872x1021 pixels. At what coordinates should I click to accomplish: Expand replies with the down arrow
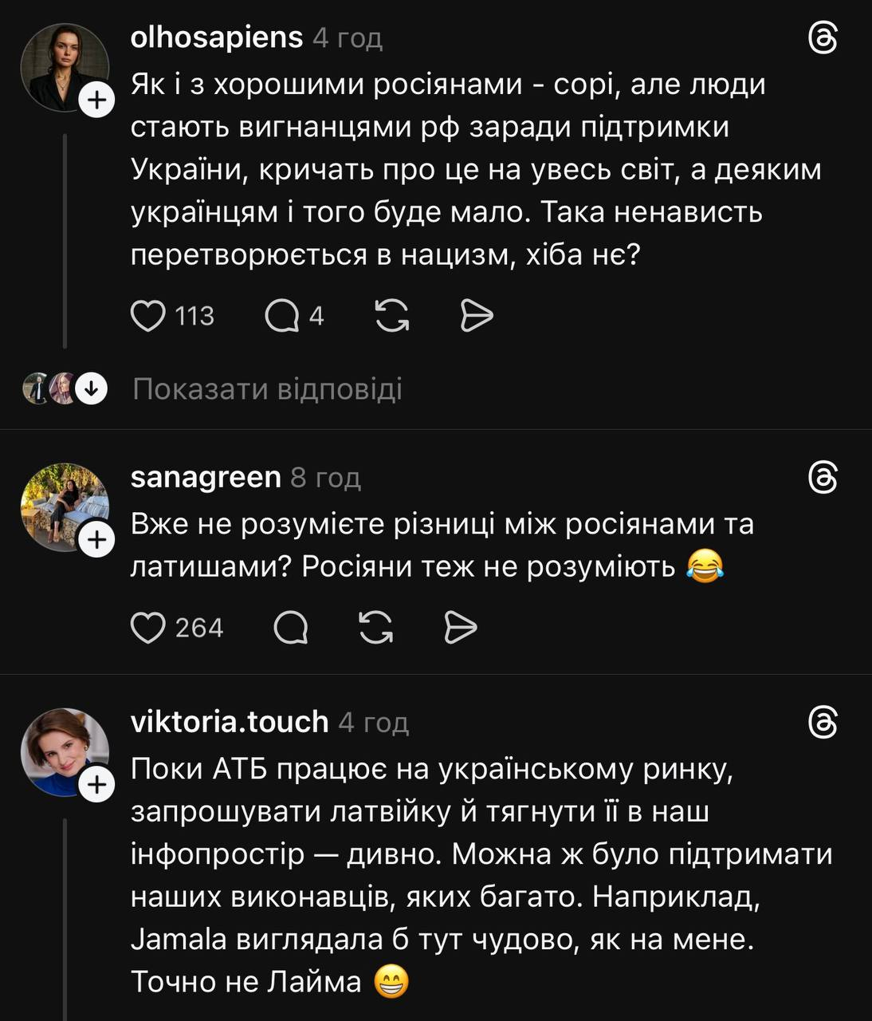92,389
